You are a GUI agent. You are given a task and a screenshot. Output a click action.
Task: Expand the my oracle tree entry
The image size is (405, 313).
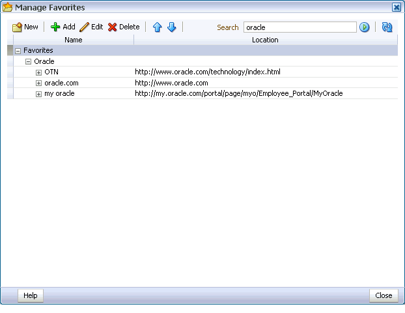click(x=38, y=94)
